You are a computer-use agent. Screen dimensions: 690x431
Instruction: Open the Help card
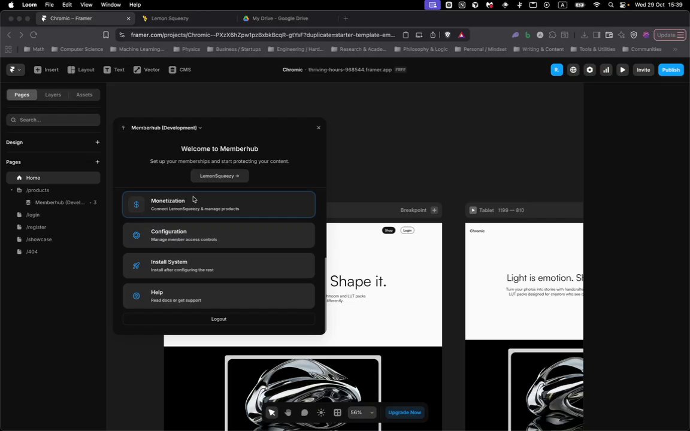tap(219, 296)
